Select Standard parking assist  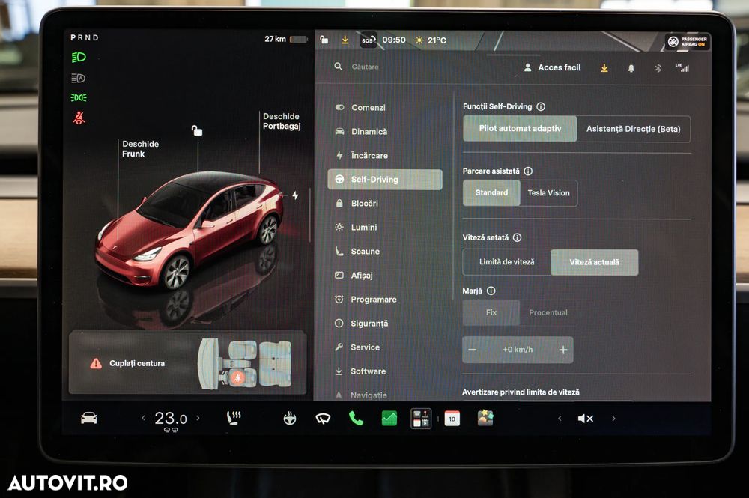tap(491, 193)
